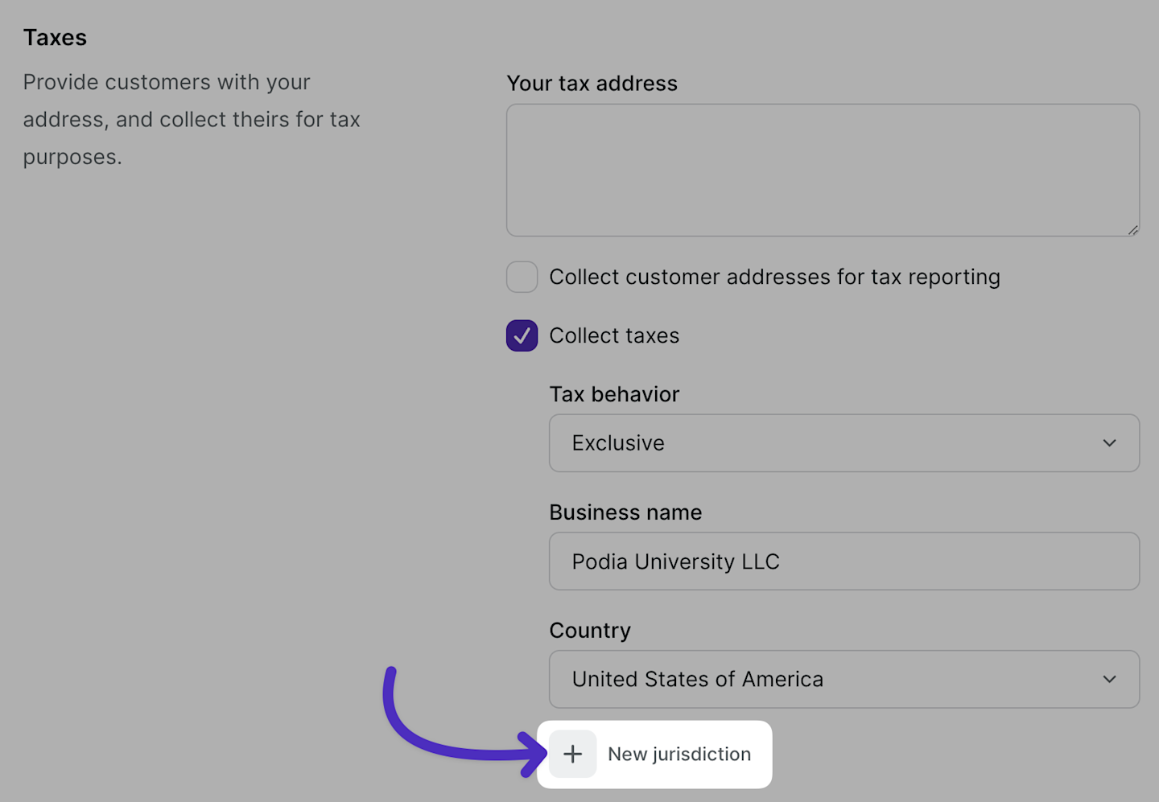Focus the Podia University LLC text field
Screen dimensions: 1159x802
[843, 561]
